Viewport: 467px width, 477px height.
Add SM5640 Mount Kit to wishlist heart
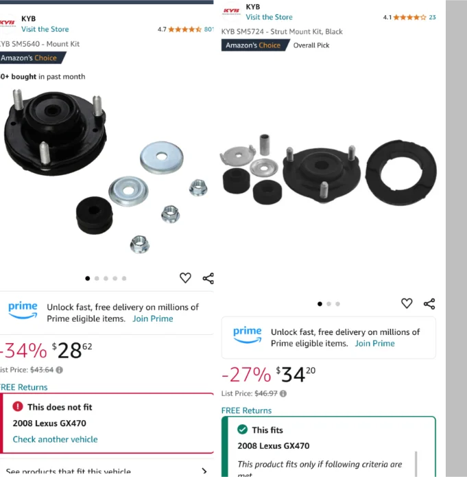185,278
